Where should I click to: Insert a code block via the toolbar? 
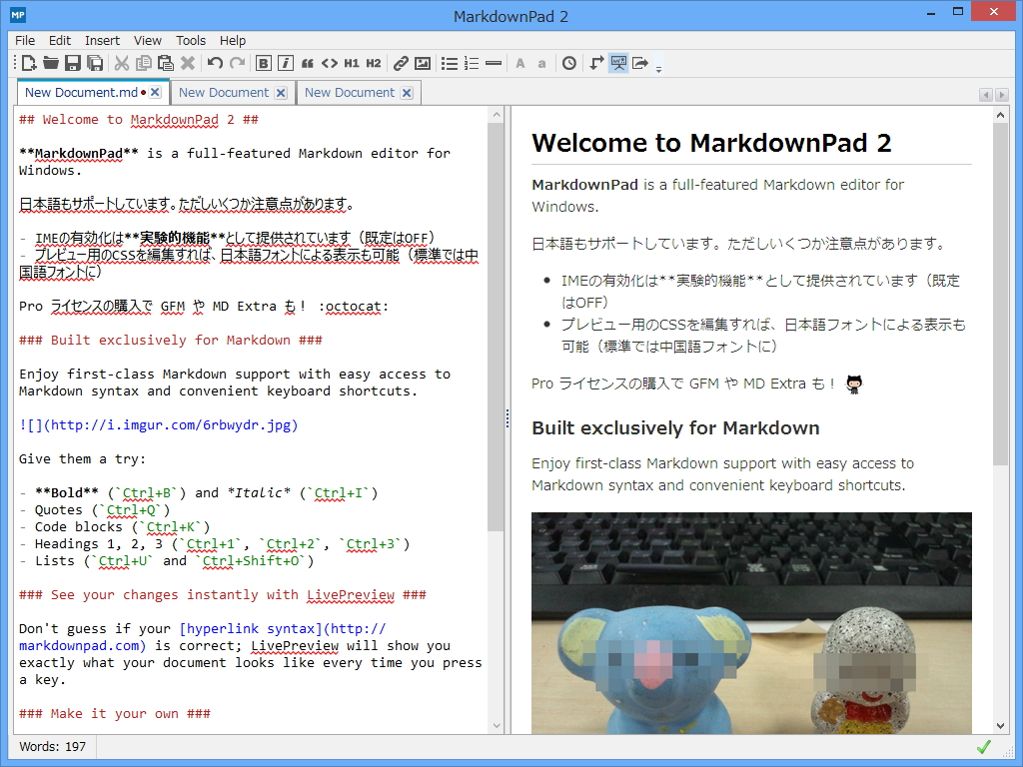pyautogui.click(x=330, y=63)
